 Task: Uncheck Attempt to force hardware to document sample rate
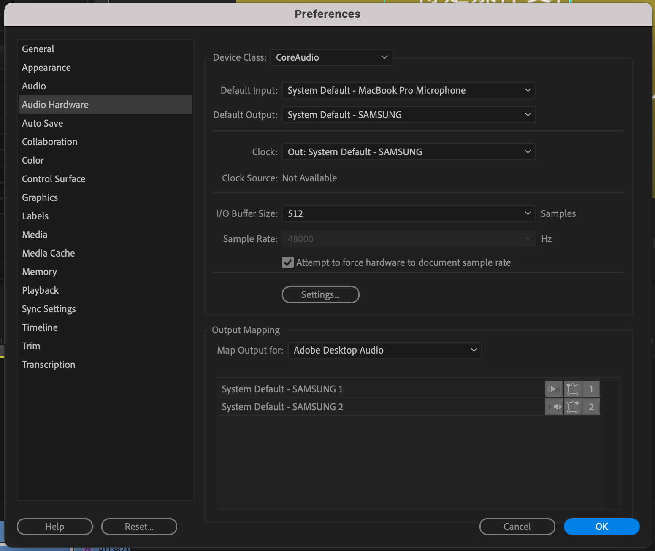(287, 262)
